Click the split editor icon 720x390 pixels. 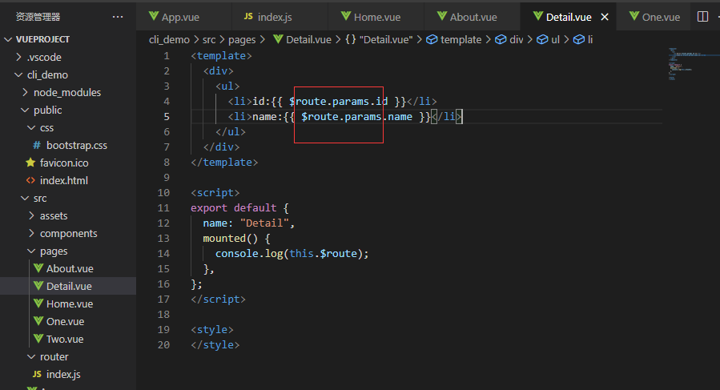click(x=702, y=17)
